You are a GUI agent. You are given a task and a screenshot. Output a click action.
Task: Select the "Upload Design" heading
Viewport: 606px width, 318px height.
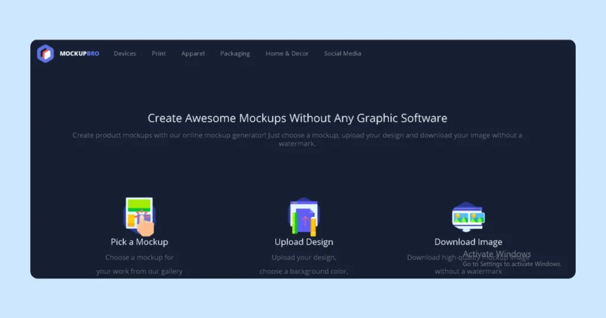click(x=304, y=242)
